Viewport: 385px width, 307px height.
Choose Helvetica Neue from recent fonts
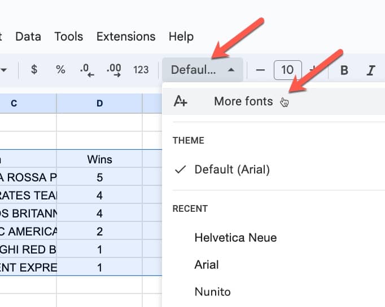pyautogui.click(x=235, y=238)
